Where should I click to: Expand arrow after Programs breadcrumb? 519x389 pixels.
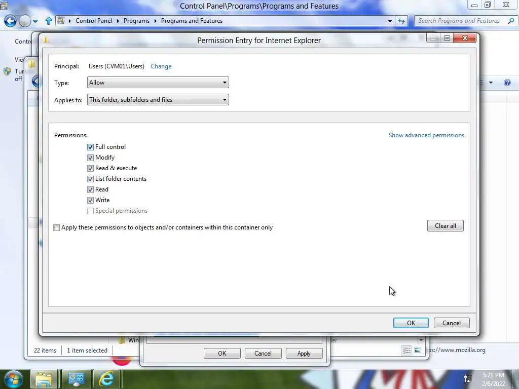coord(155,21)
